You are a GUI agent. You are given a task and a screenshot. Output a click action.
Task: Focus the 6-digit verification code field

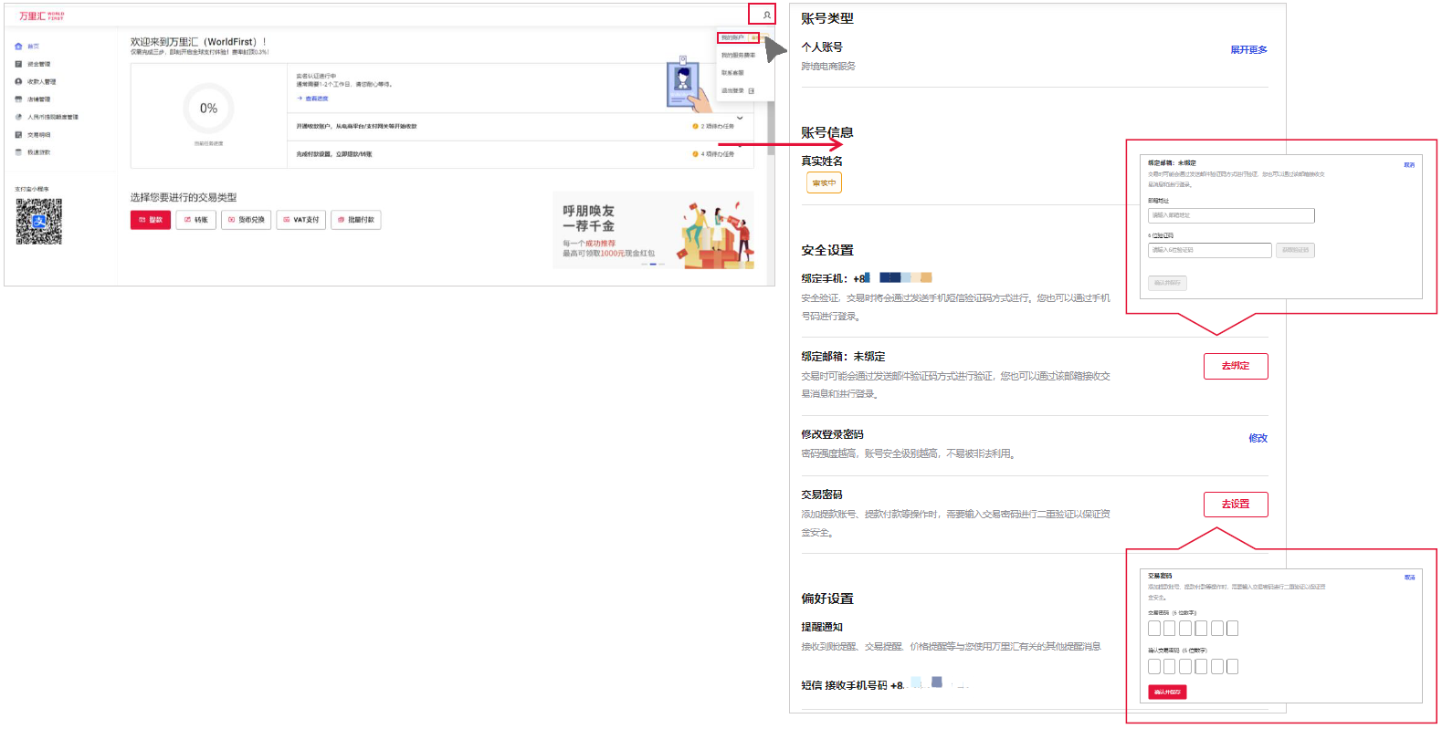coord(1210,250)
